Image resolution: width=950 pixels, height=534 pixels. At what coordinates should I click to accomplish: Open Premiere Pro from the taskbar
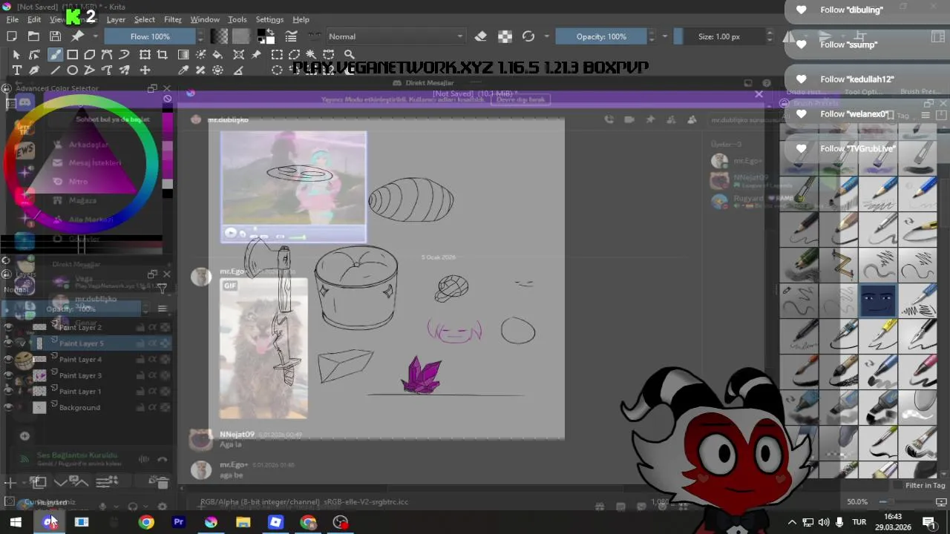point(178,522)
